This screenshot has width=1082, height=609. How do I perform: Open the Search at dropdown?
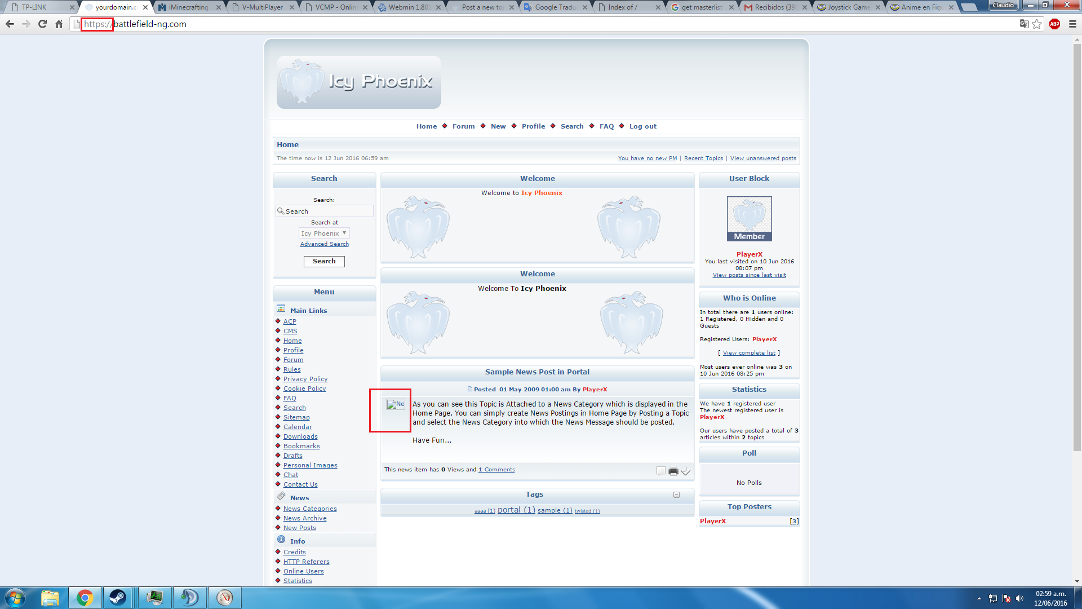click(324, 233)
